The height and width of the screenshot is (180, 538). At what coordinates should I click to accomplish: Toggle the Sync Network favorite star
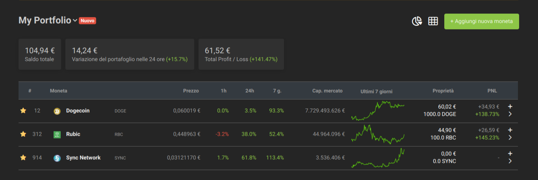(23, 158)
